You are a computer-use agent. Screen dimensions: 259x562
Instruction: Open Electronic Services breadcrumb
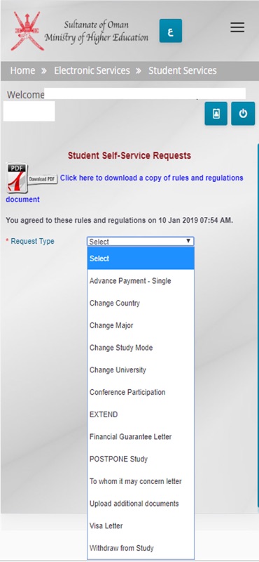pos(92,71)
